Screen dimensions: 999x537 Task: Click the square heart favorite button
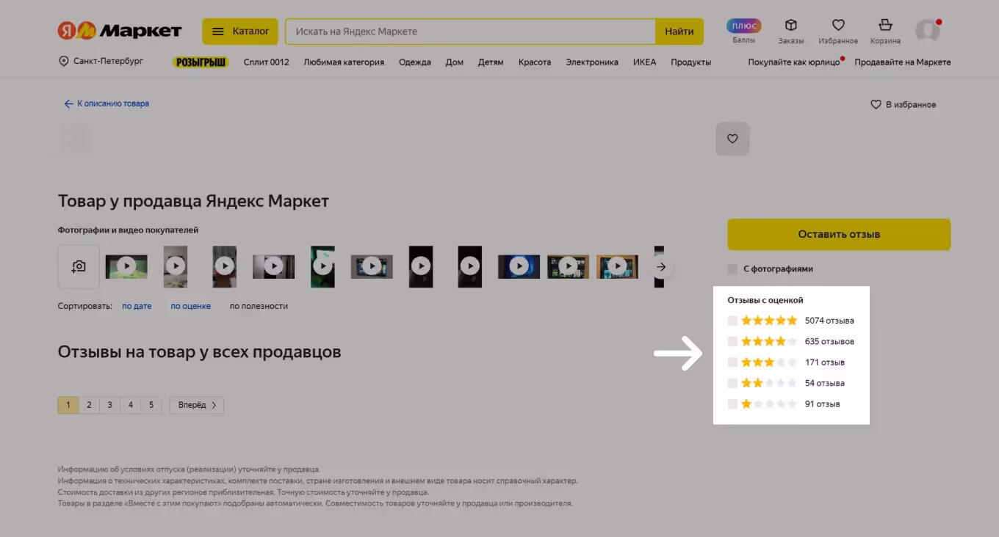coord(732,139)
